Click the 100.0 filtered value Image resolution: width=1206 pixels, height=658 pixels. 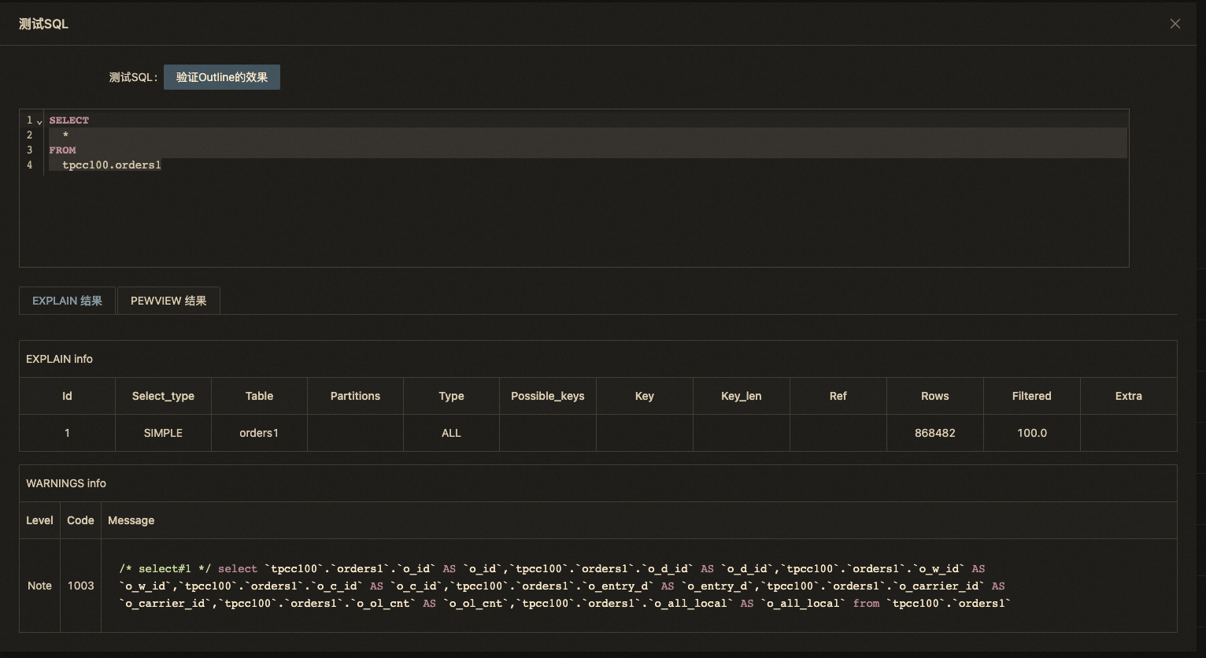click(x=1032, y=433)
